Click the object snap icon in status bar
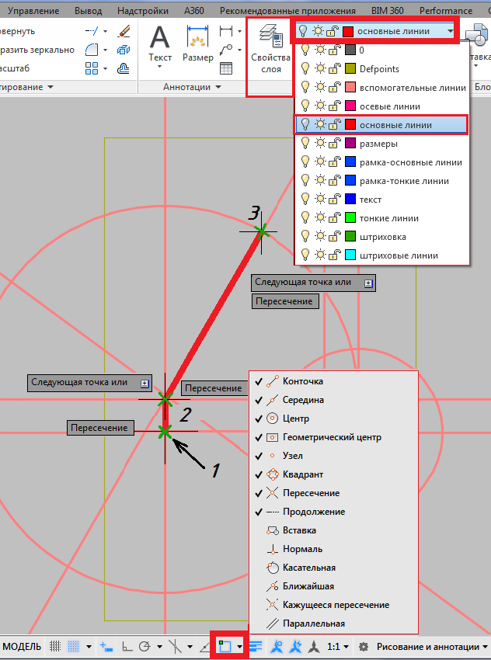Image resolution: width=491 pixels, height=660 pixels. point(225,646)
